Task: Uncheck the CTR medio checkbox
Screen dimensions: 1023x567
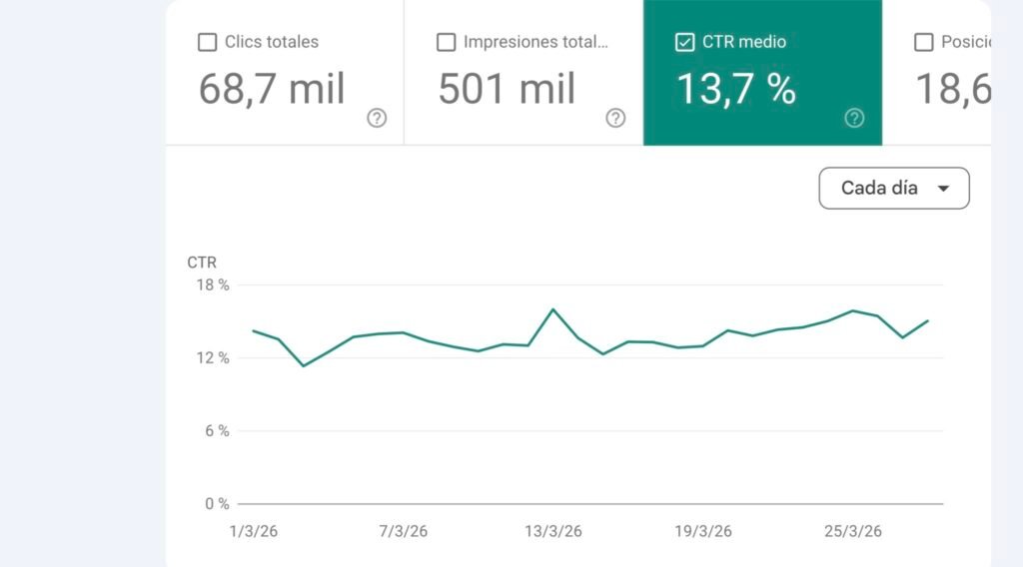Action: point(685,42)
